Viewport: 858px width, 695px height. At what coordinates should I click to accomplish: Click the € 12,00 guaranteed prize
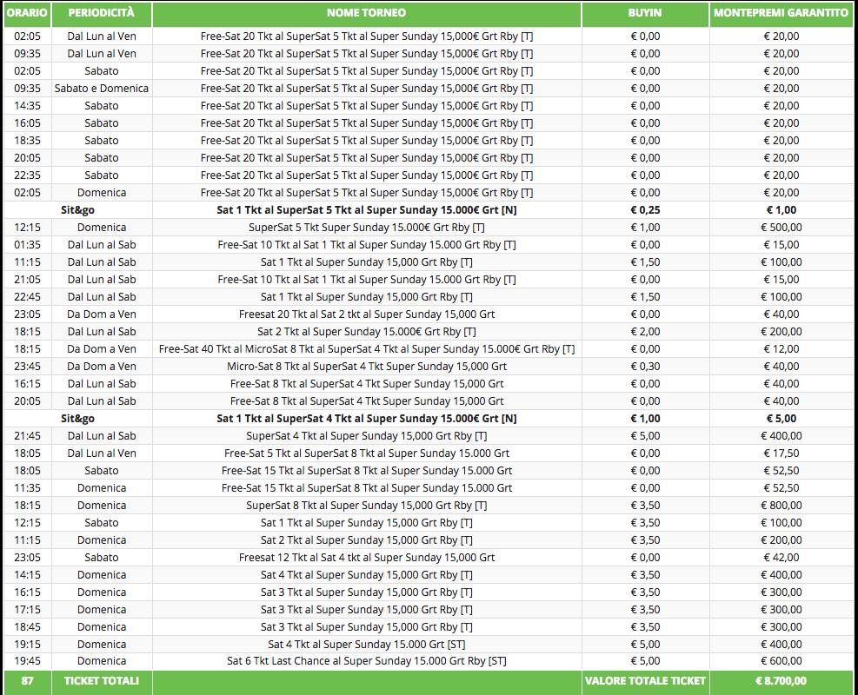(781, 349)
